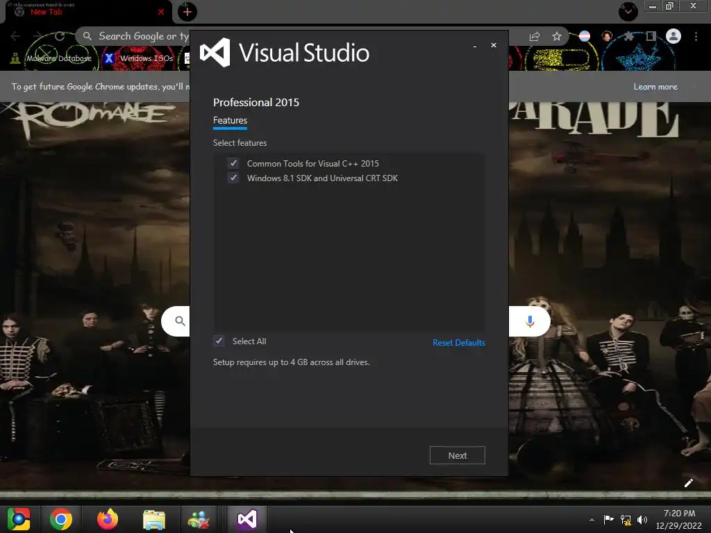The height and width of the screenshot is (533, 711).
Task: Click the Visual Studio logo in installer header
Action: pyautogui.click(x=215, y=53)
